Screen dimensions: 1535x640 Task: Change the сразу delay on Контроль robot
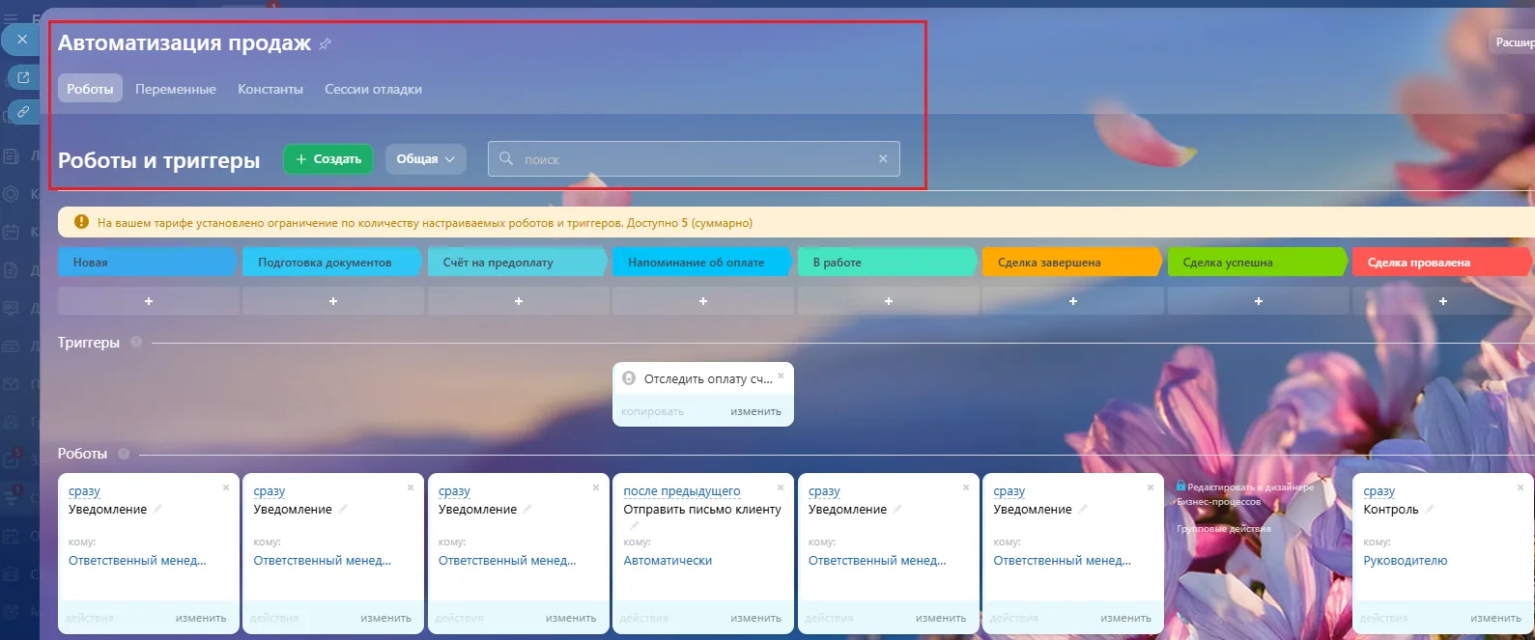click(1379, 491)
